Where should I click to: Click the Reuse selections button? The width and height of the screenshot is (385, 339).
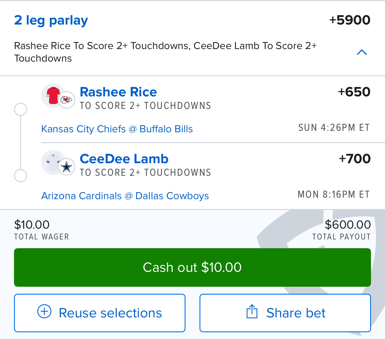tap(100, 313)
